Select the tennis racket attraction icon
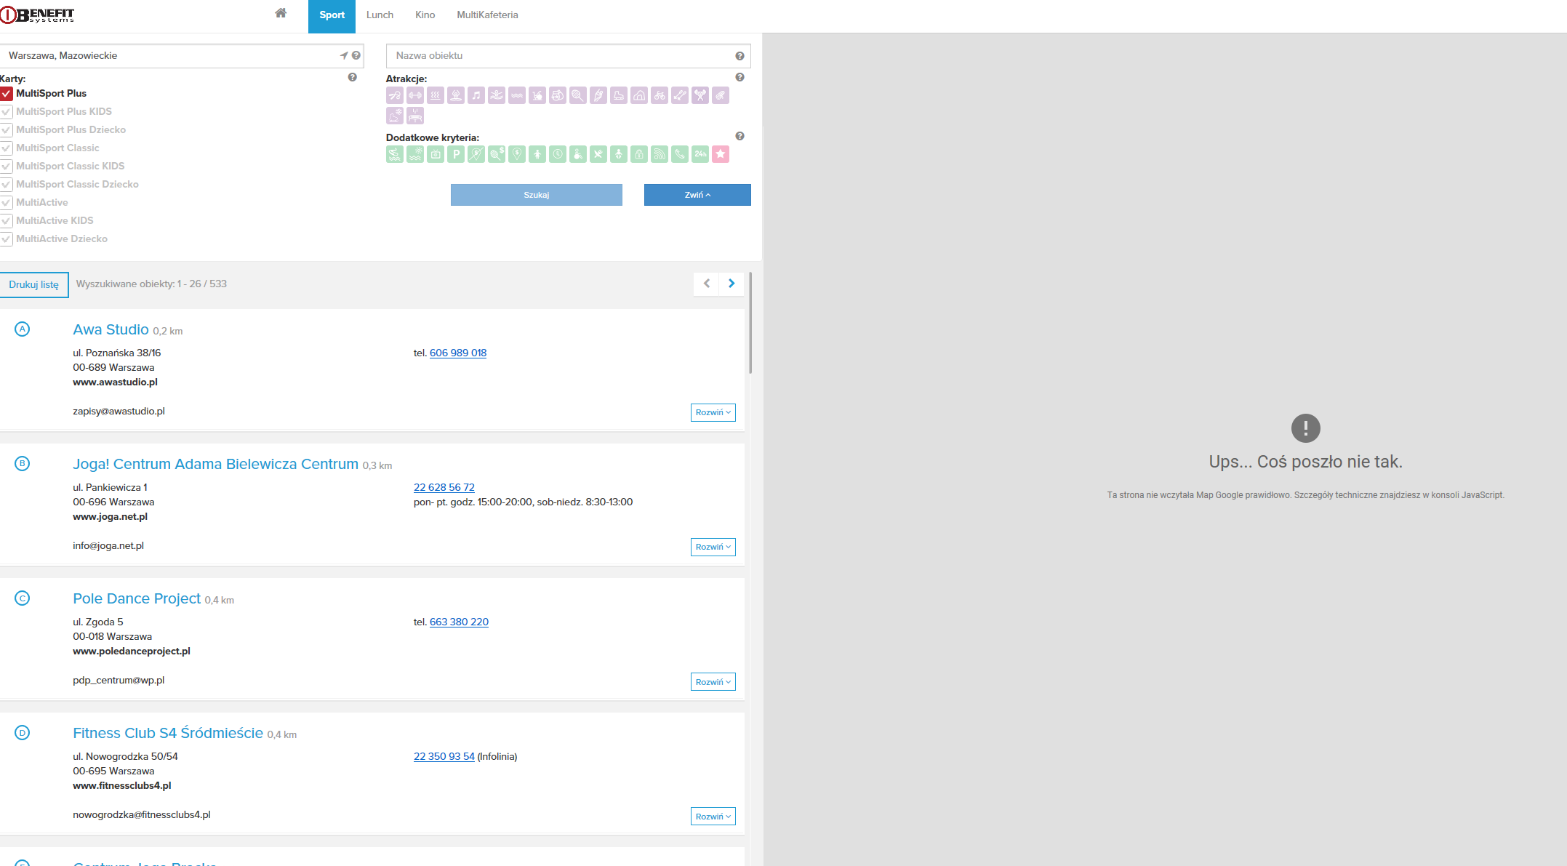The width and height of the screenshot is (1567, 866). click(578, 95)
